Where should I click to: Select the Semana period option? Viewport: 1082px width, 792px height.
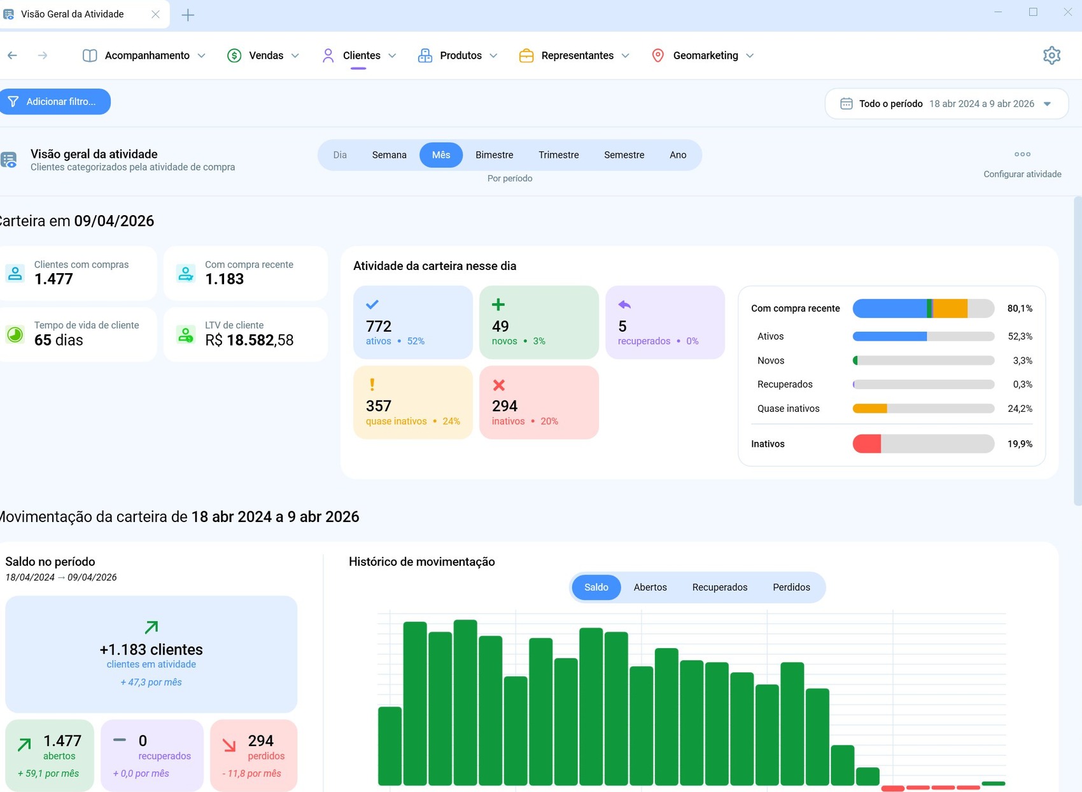[389, 155]
